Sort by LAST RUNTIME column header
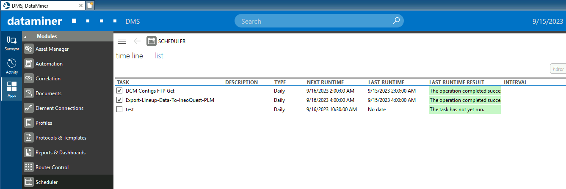 click(x=386, y=82)
